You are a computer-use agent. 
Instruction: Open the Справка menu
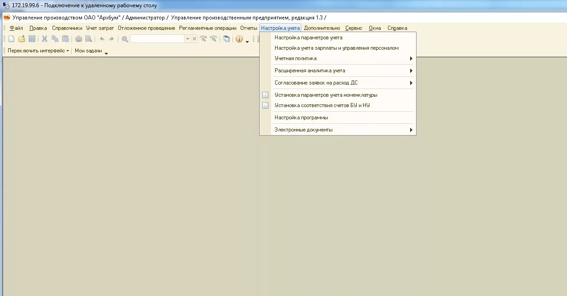397,28
